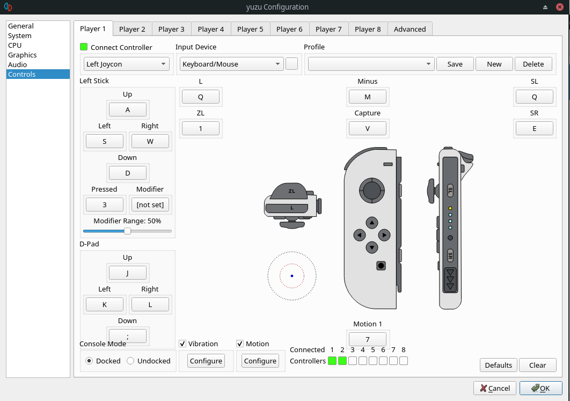Rebind Left Stick Pressed key 3
This screenshot has width=570, height=401.
pyautogui.click(x=105, y=205)
